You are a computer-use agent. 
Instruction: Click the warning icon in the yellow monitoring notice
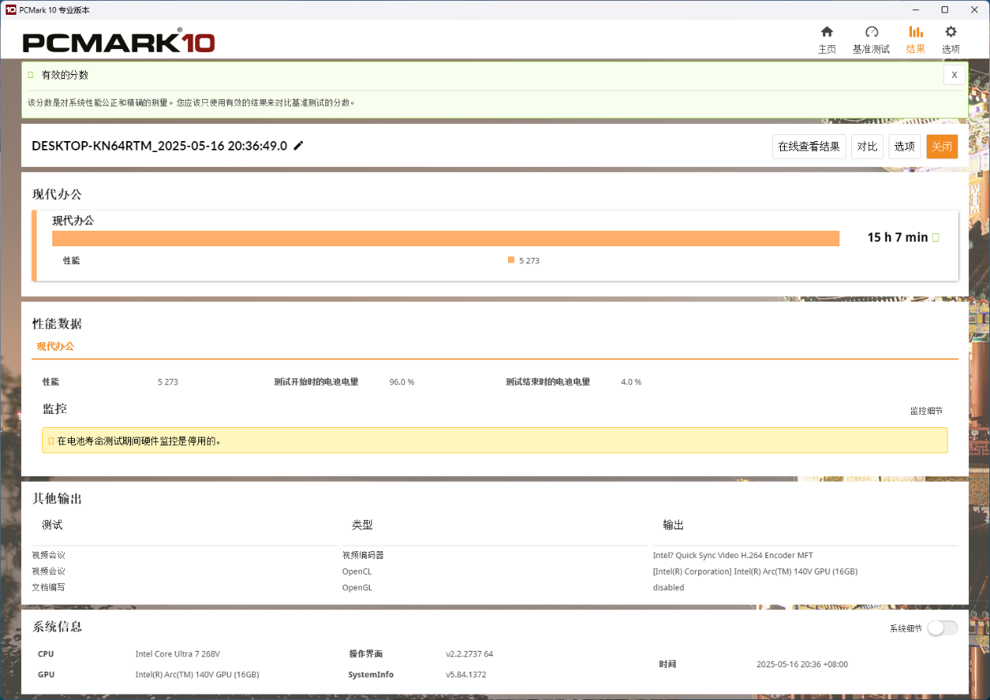click(x=51, y=440)
